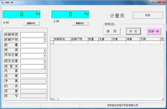Click the 补打 reprint button
The height and width of the screenshot is (109, 167).
(133, 31)
